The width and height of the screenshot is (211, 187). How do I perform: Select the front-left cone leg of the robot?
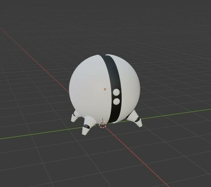(88, 125)
